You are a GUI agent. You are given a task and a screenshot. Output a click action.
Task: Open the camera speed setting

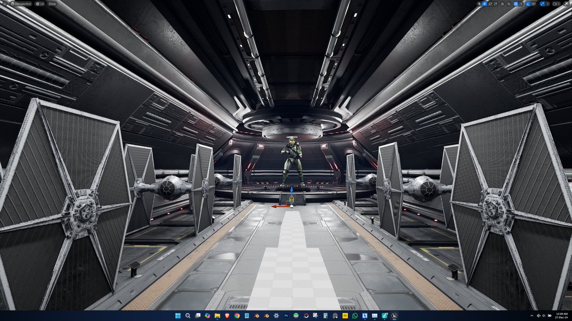click(x=556, y=3)
